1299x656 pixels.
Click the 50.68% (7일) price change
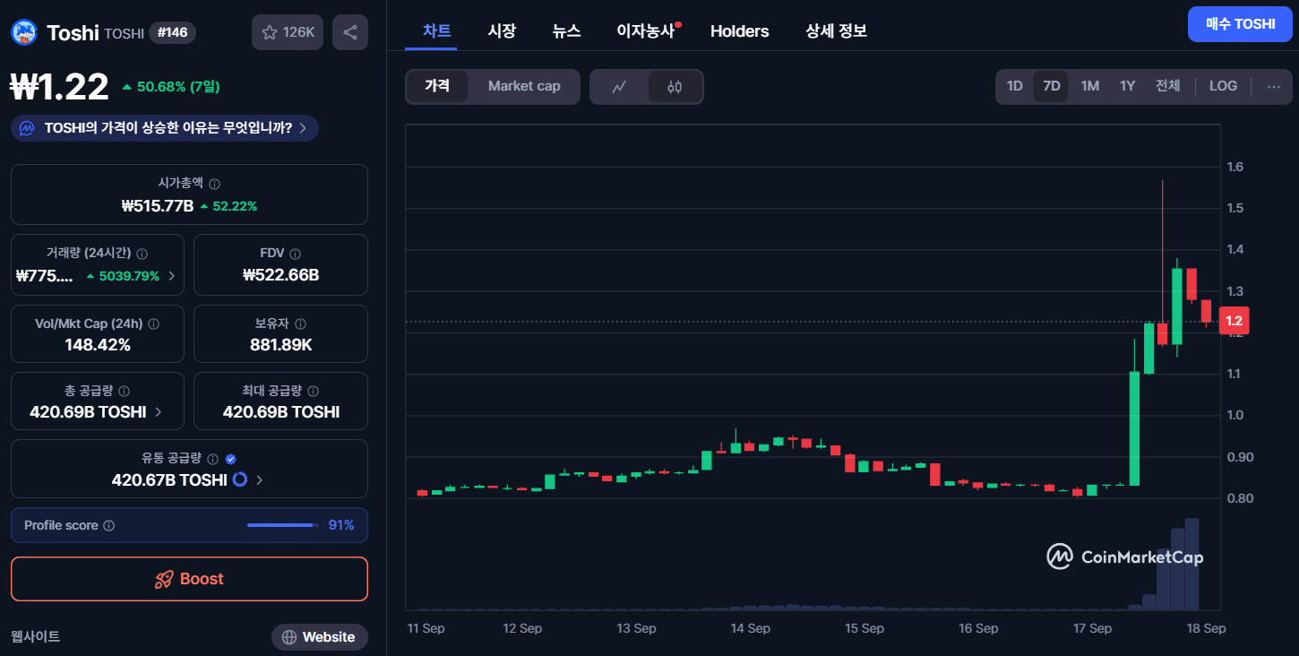[170, 87]
